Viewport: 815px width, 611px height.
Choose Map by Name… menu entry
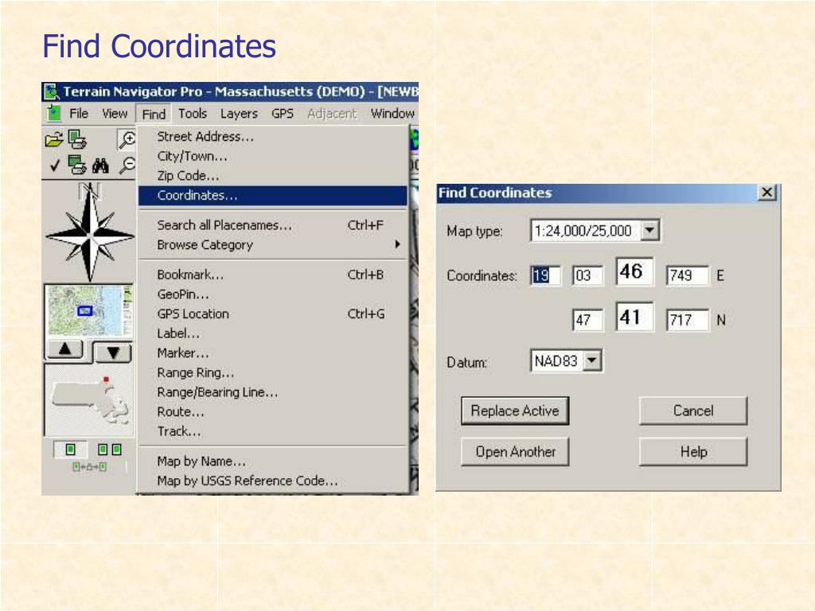pos(272,461)
